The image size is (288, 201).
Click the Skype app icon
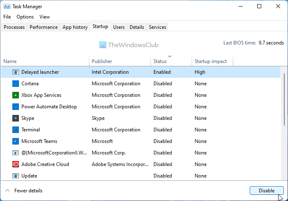[16, 118]
